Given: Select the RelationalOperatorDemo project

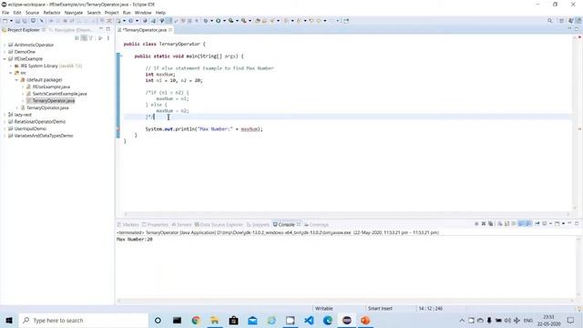Looking at the screenshot, I should (39, 121).
